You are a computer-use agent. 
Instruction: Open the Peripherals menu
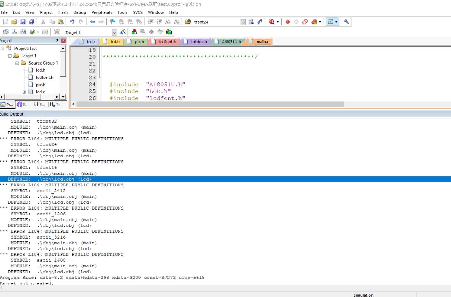coord(102,12)
